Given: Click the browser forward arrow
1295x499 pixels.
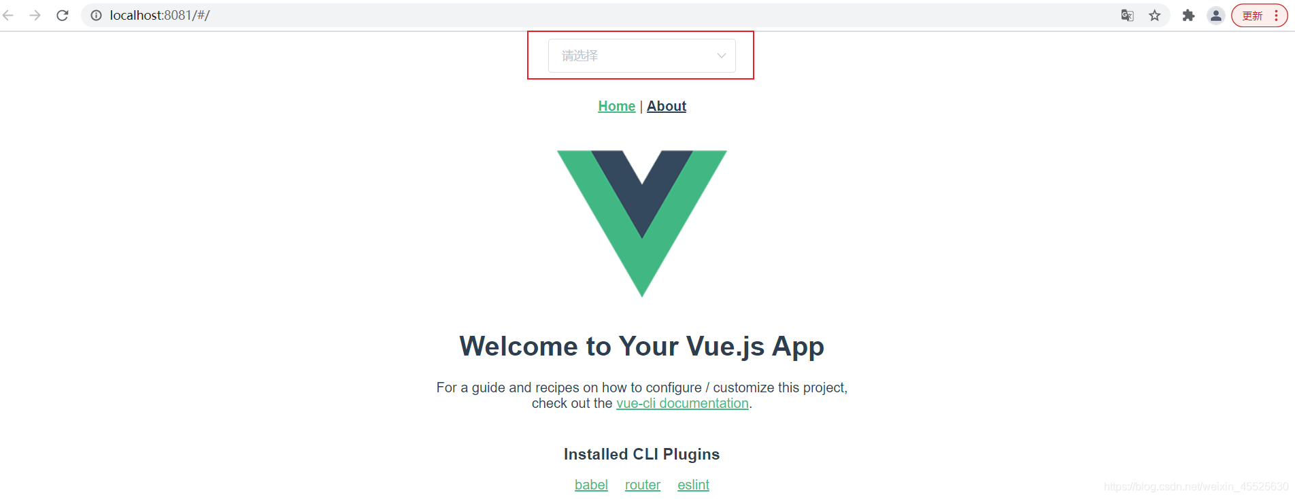Looking at the screenshot, I should tap(35, 15).
